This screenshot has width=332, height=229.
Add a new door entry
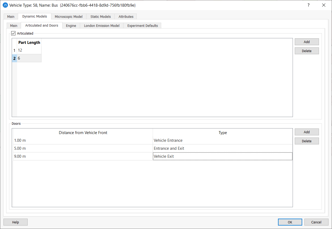pos(306,132)
